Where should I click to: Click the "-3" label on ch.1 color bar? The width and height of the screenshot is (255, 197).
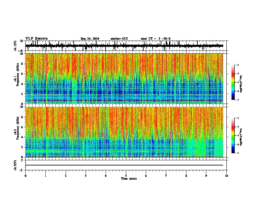click(238, 65)
